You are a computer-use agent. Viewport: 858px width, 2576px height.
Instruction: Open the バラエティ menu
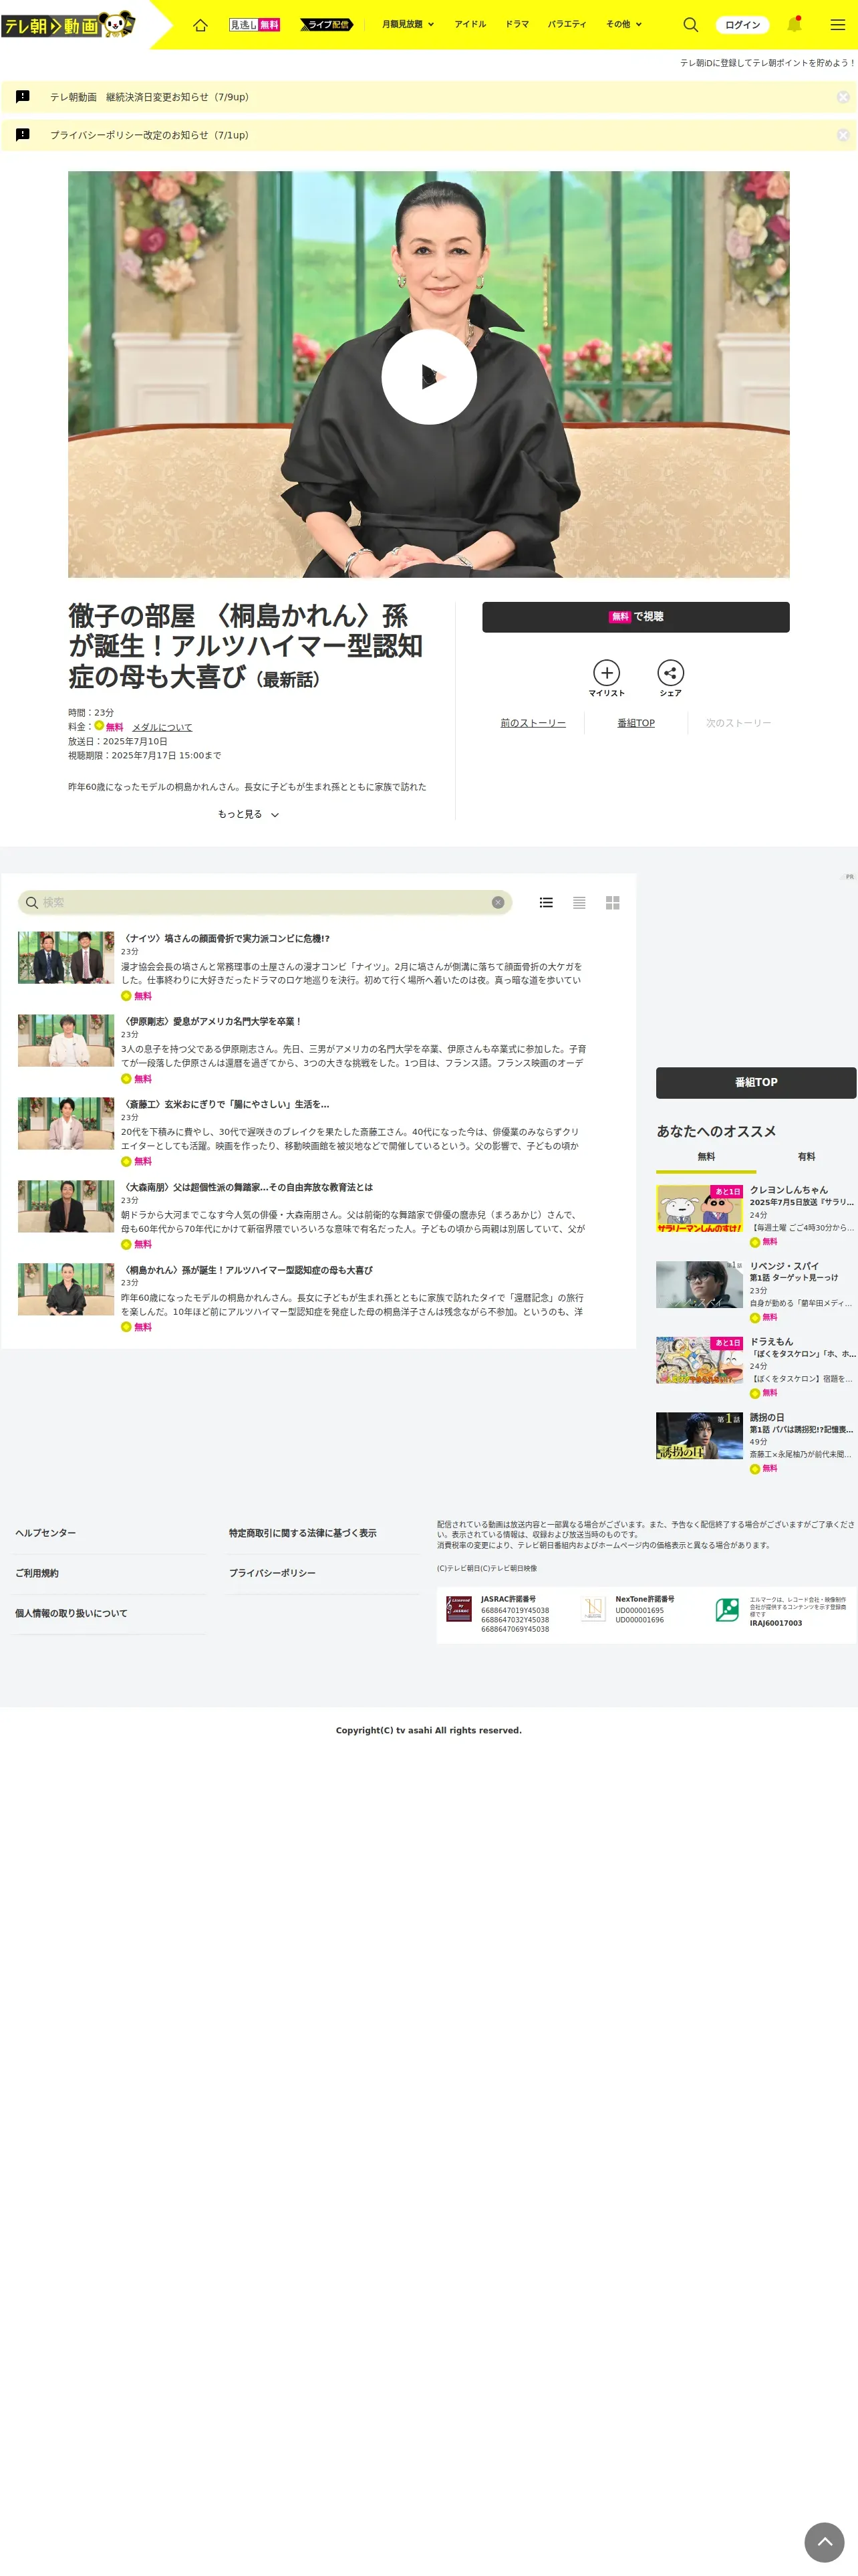tap(567, 24)
